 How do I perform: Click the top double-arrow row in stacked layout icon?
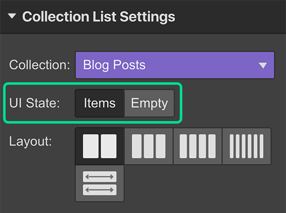100,177
